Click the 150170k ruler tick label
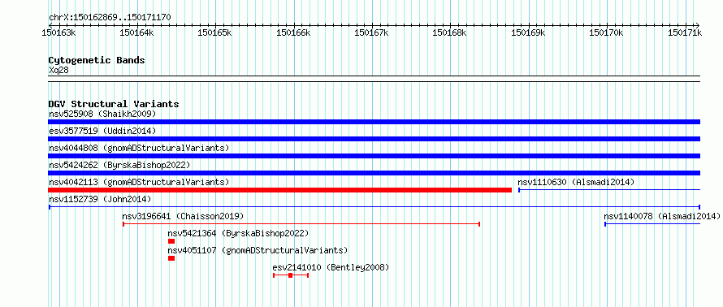This screenshot has height=307, width=723. 606,32
